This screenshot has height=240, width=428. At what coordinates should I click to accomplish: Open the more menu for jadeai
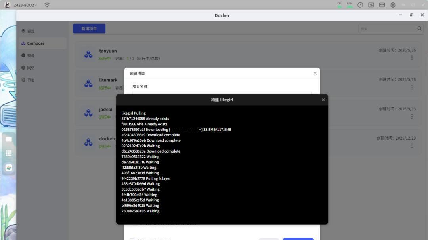click(x=412, y=117)
